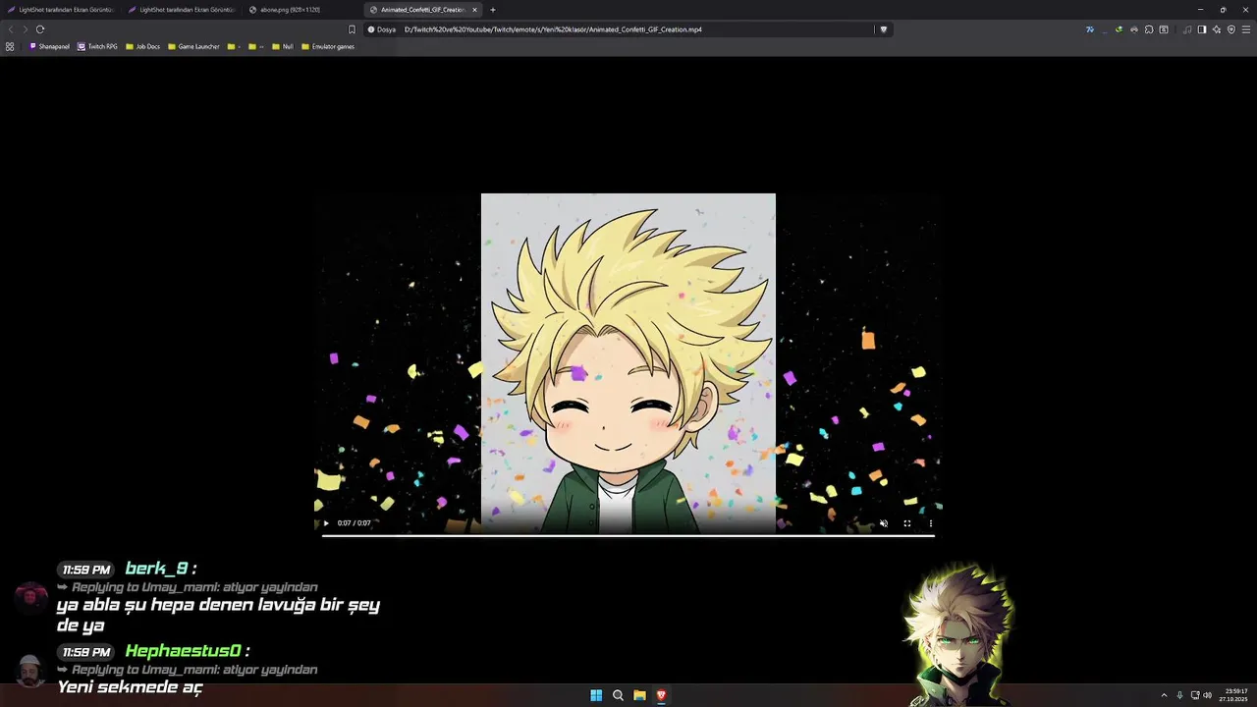Switch to the second LightShot tab
1257x707 pixels.
coord(182,10)
